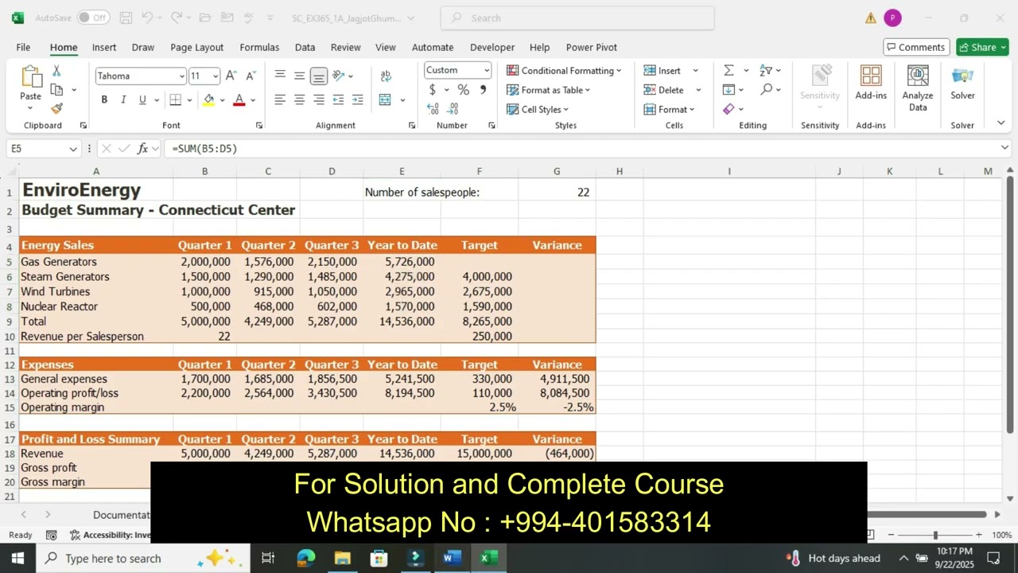This screenshot has height=573, width=1018.
Task: Expand Cell Styles menu
Action: point(538,109)
